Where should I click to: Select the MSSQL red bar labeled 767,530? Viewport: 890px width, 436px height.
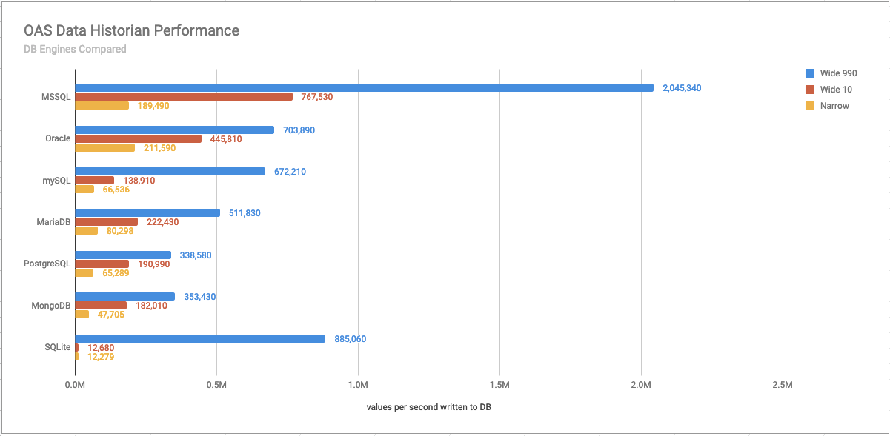(184, 96)
